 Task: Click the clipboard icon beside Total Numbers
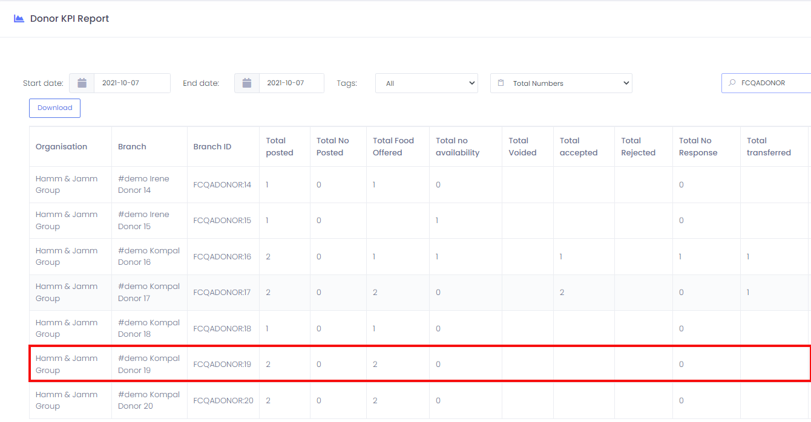point(501,83)
